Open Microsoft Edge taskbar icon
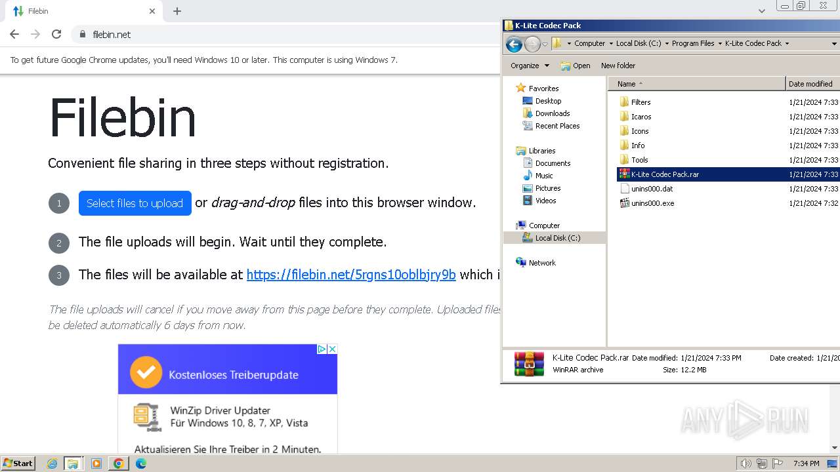 point(141,463)
